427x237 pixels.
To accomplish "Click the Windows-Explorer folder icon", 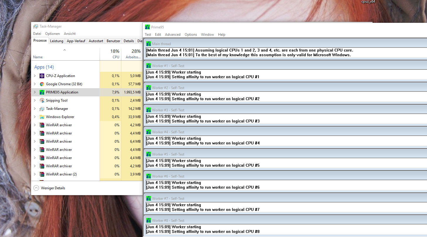I will [x=42, y=117].
